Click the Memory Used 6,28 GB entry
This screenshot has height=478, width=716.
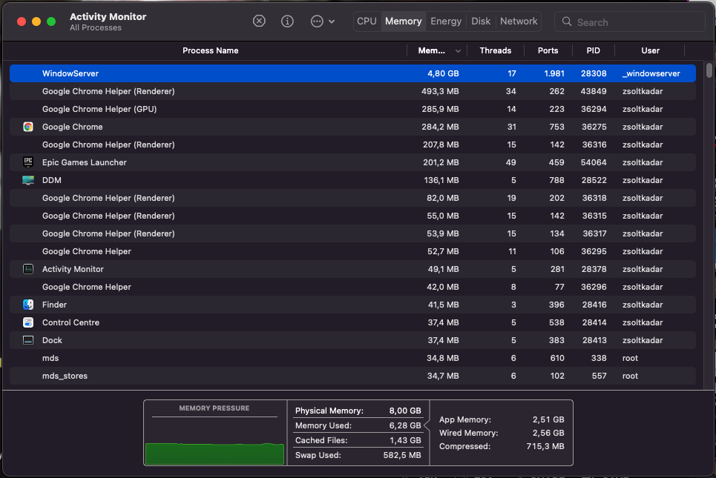(x=358, y=425)
